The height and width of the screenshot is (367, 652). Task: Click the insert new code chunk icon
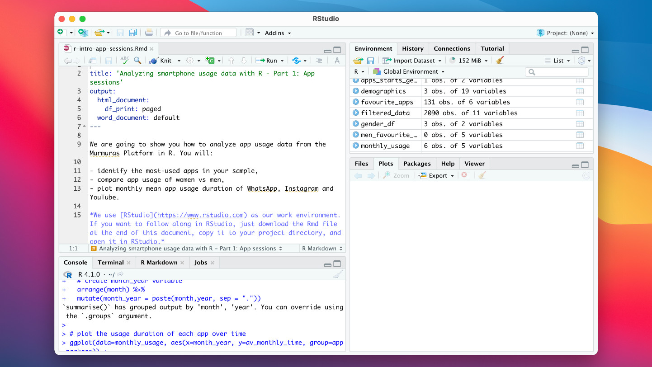click(x=210, y=60)
